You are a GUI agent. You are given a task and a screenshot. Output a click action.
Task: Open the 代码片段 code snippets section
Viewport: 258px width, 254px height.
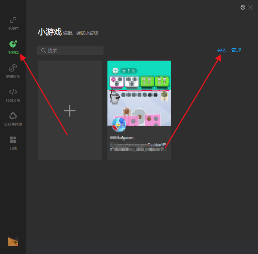click(x=13, y=95)
